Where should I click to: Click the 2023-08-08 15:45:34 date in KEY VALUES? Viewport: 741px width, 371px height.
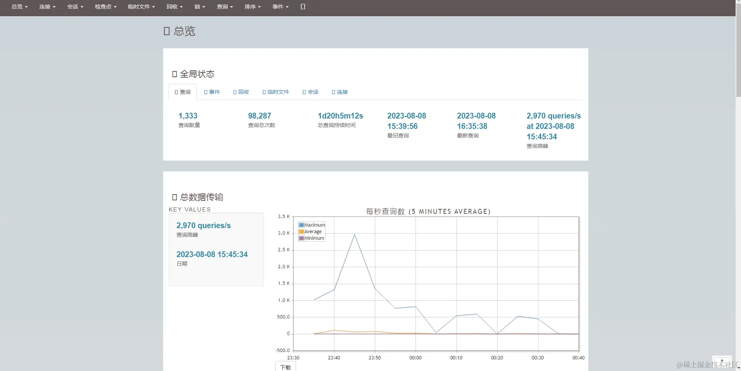212,254
